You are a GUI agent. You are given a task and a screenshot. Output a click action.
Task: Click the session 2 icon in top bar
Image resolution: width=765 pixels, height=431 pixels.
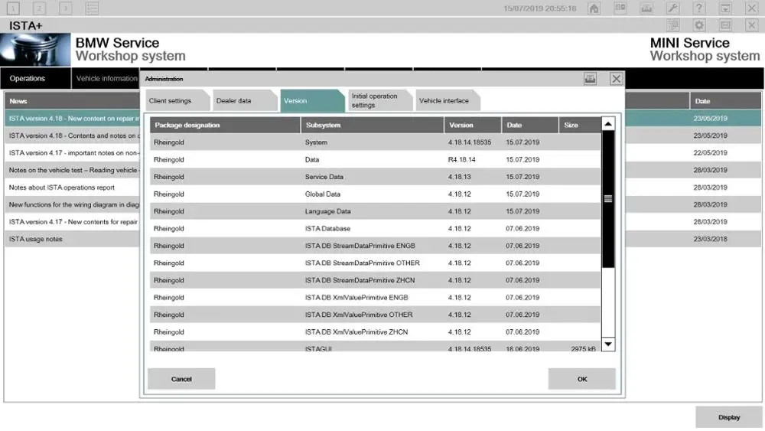click(x=40, y=8)
